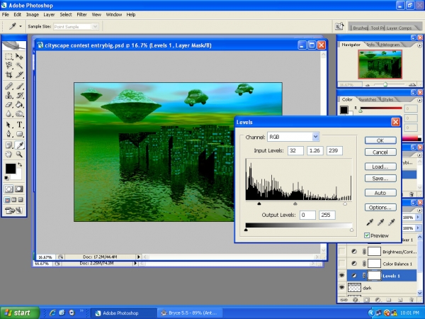Select the Type tool

click(x=19, y=125)
